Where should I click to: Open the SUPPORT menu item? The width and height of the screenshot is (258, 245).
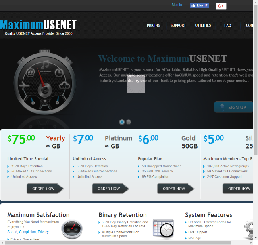pos(178,25)
